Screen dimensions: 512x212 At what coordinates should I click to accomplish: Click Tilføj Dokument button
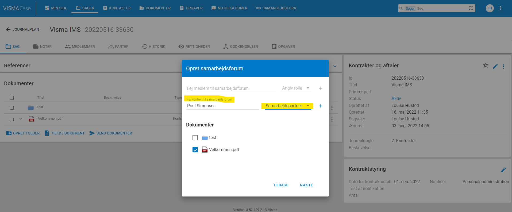point(65,133)
